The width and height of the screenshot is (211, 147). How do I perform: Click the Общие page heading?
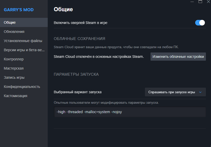63,9
